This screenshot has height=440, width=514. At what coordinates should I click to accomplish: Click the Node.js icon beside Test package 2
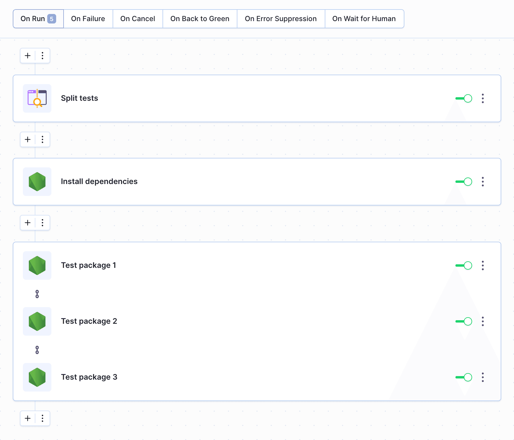pos(37,321)
